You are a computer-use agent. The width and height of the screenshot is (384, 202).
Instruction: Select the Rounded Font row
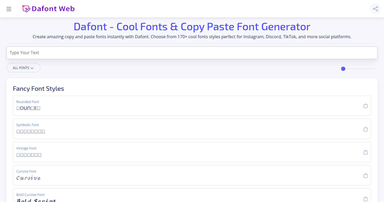pos(192,105)
